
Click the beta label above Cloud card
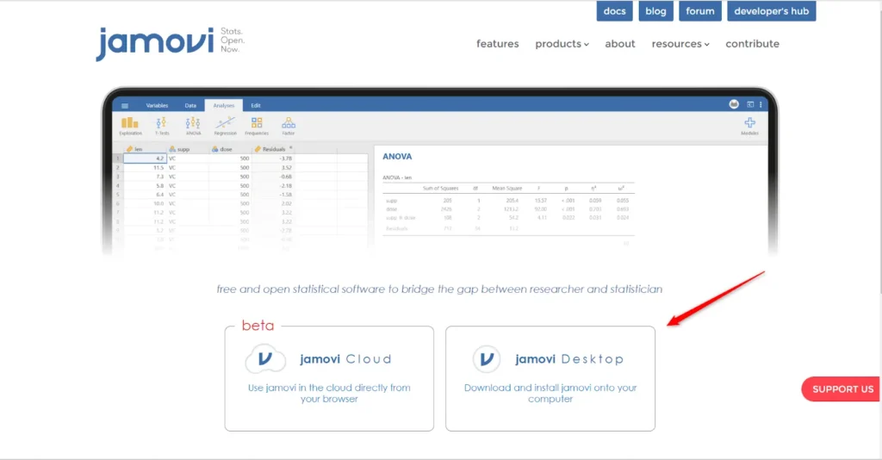pyautogui.click(x=258, y=326)
